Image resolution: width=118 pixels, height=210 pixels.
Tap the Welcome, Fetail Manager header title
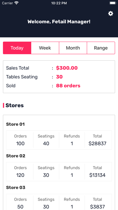[x=59, y=22]
